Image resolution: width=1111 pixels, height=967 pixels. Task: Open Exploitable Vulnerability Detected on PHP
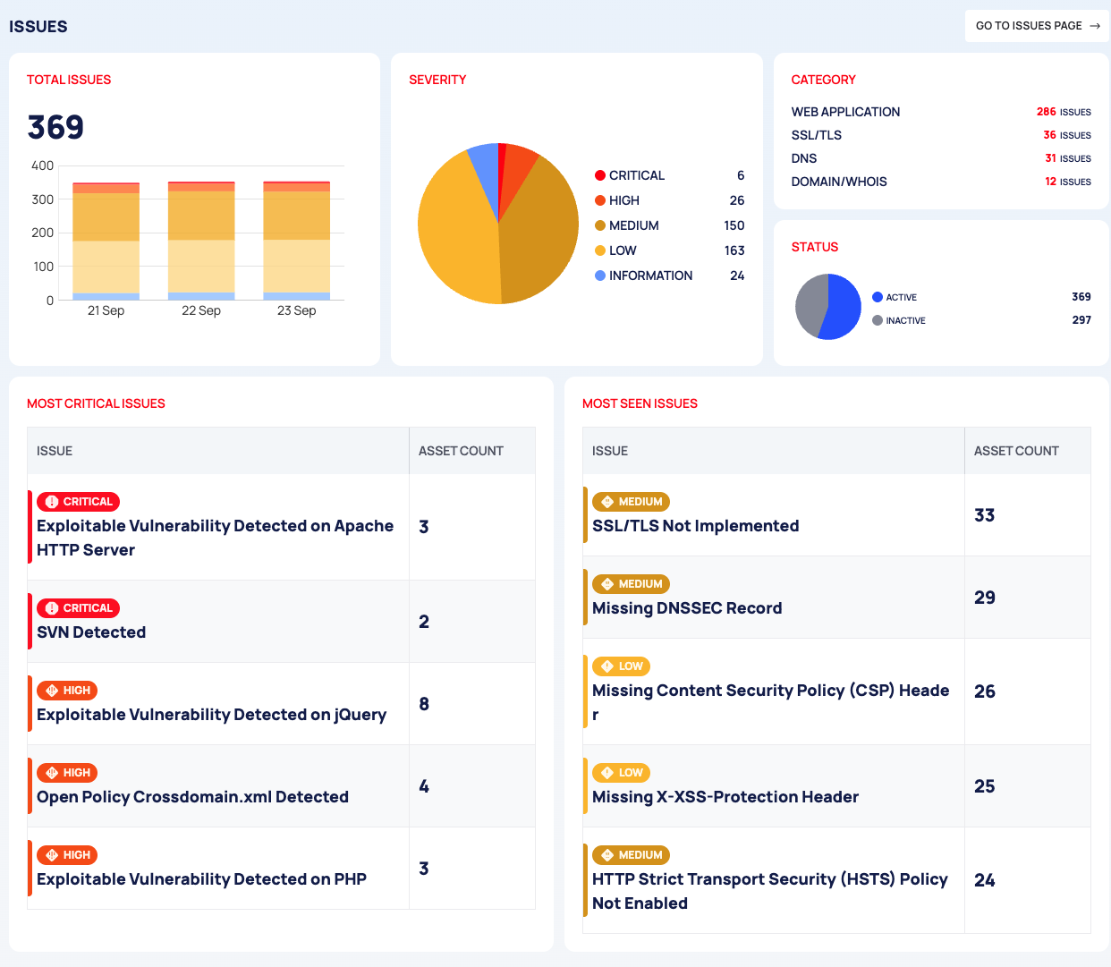coord(201,879)
